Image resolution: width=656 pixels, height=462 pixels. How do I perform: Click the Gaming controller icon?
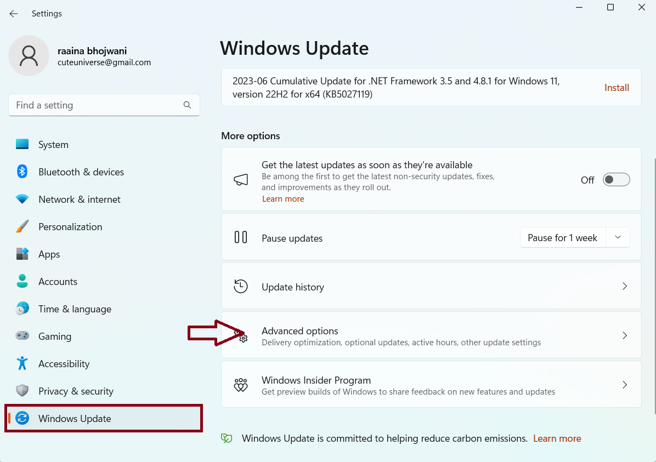coord(22,336)
